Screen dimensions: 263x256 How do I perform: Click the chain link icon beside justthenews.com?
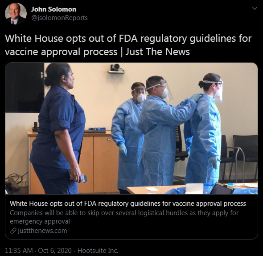[13, 231]
